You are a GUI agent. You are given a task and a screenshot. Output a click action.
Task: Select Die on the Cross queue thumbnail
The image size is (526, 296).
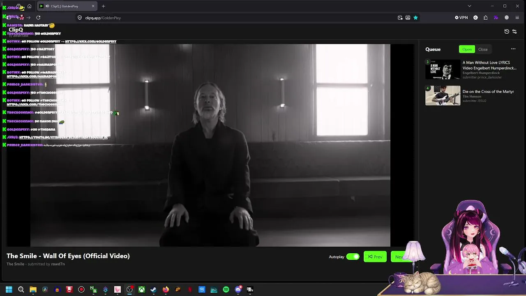(x=443, y=95)
